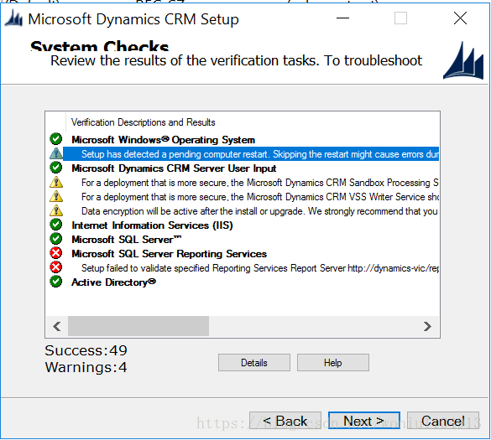Click the horizontal scrollbar right arrow
The image size is (491, 440).
click(x=428, y=327)
